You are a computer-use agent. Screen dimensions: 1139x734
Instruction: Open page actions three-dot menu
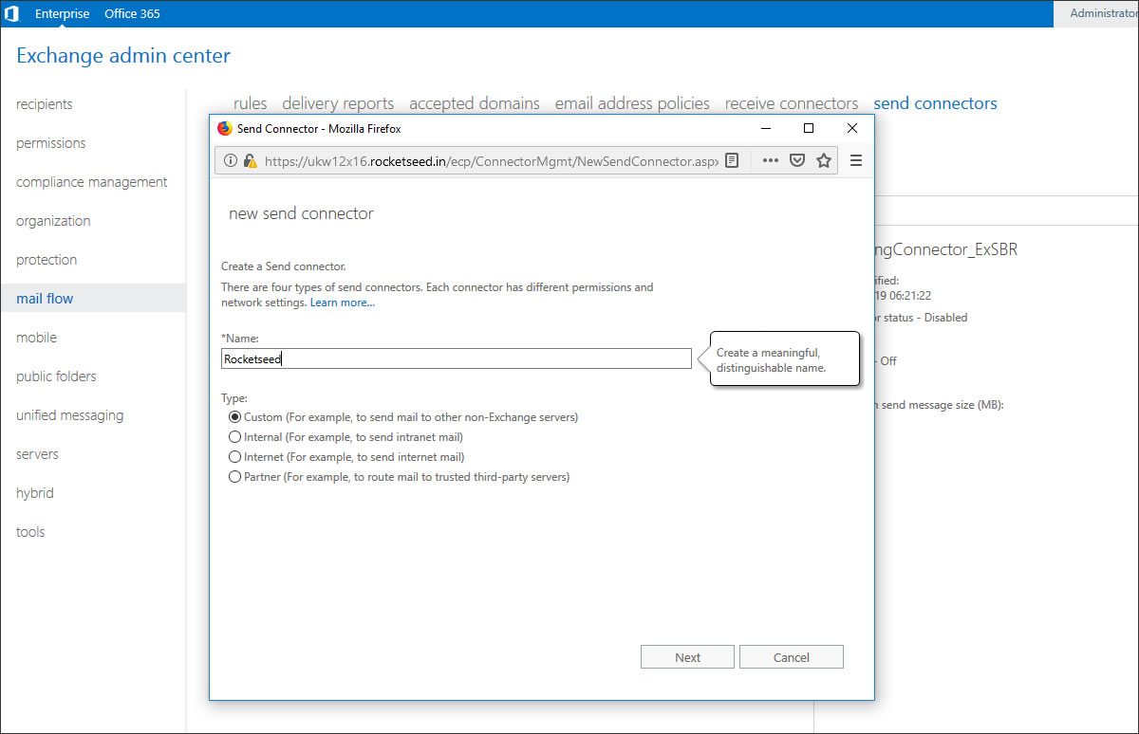click(770, 161)
